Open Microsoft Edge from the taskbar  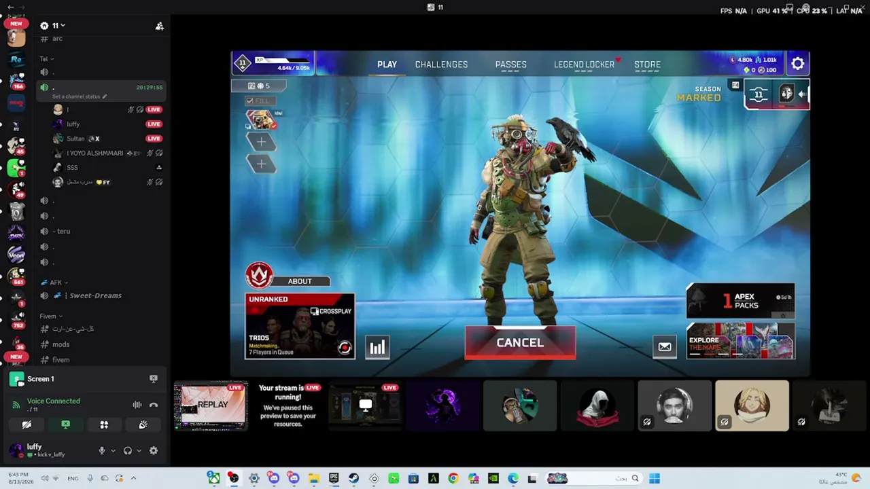point(513,478)
